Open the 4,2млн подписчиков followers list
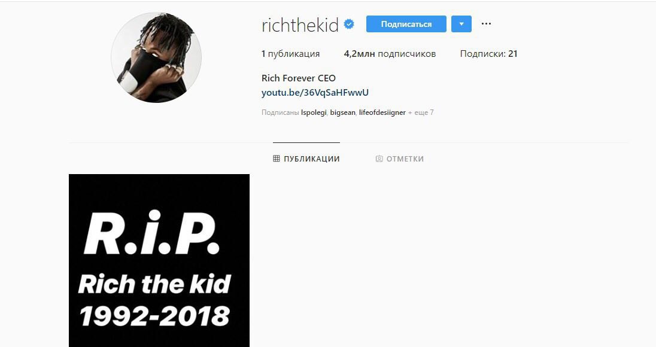 pyautogui.click(x=390, y=53)
